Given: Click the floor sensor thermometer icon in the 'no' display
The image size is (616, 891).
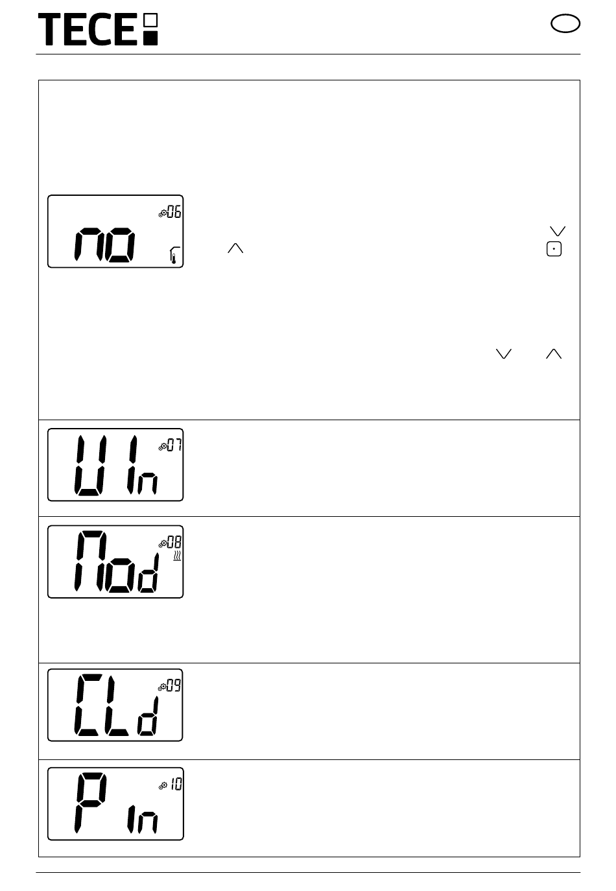Looking at the screenshot, I should pyautogui.click(x=173, y=256).
